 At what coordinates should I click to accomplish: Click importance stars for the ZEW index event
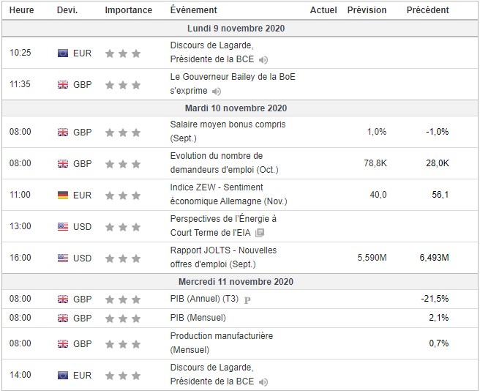(122, 195)
